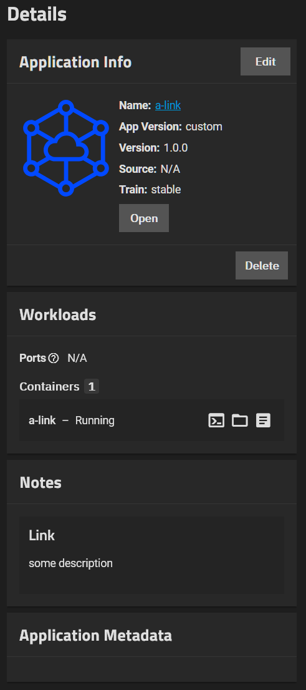
Task: Click the Containers count badge
Action: pyautogui.click(x=92, y=387)
